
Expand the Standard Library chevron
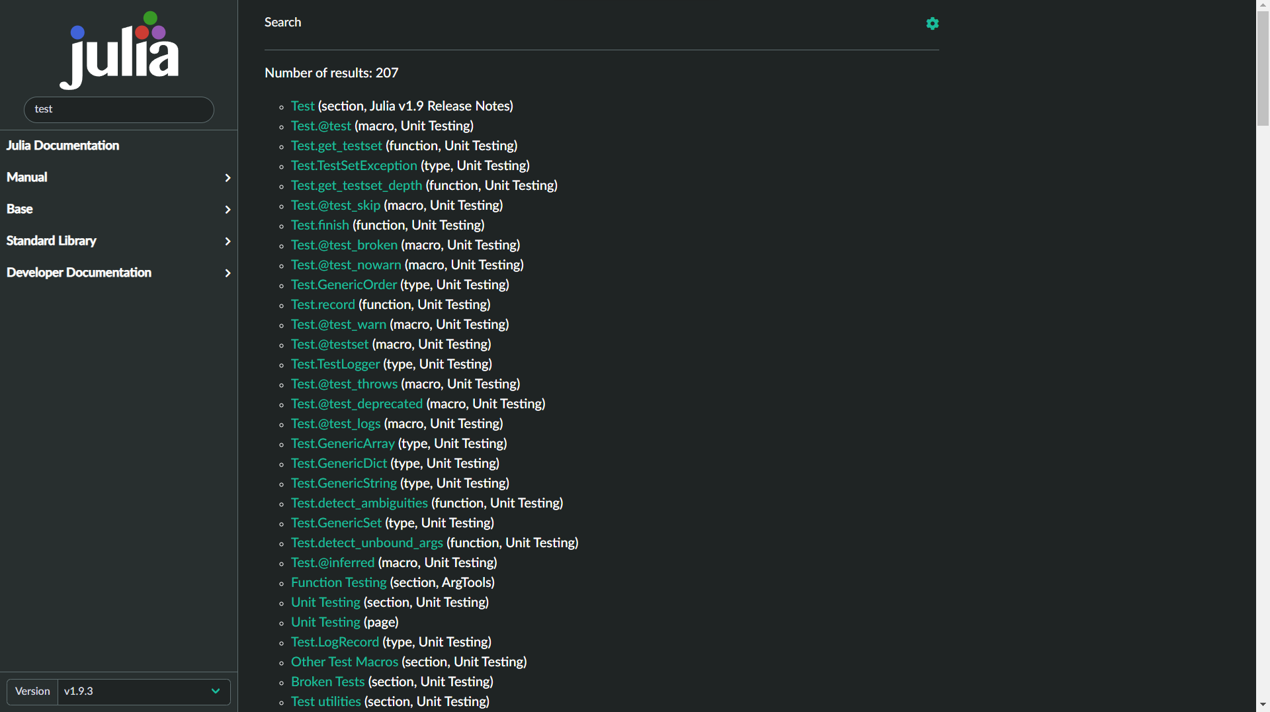[x=228, y=242]
